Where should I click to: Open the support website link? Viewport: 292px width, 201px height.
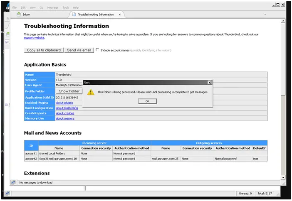[x=34, y=37]
